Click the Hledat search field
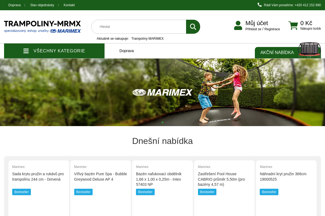The height and width of the screenshot is (216, 325). pyautogui.click(x=139, y=27)
